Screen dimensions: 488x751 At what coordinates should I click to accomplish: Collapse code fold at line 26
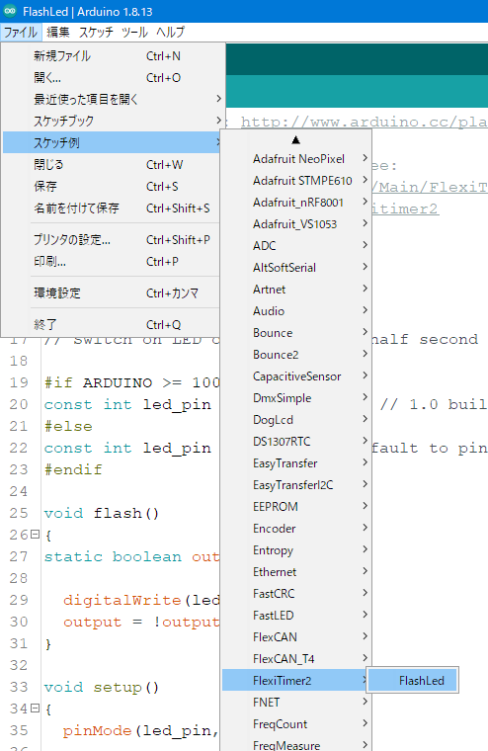35,534
